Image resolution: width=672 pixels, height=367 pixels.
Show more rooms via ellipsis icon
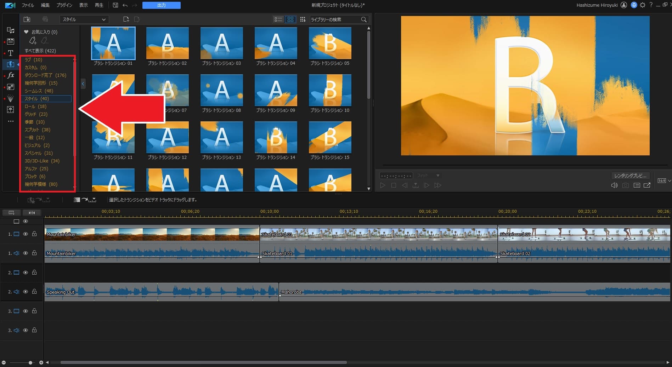pos(11,121)
